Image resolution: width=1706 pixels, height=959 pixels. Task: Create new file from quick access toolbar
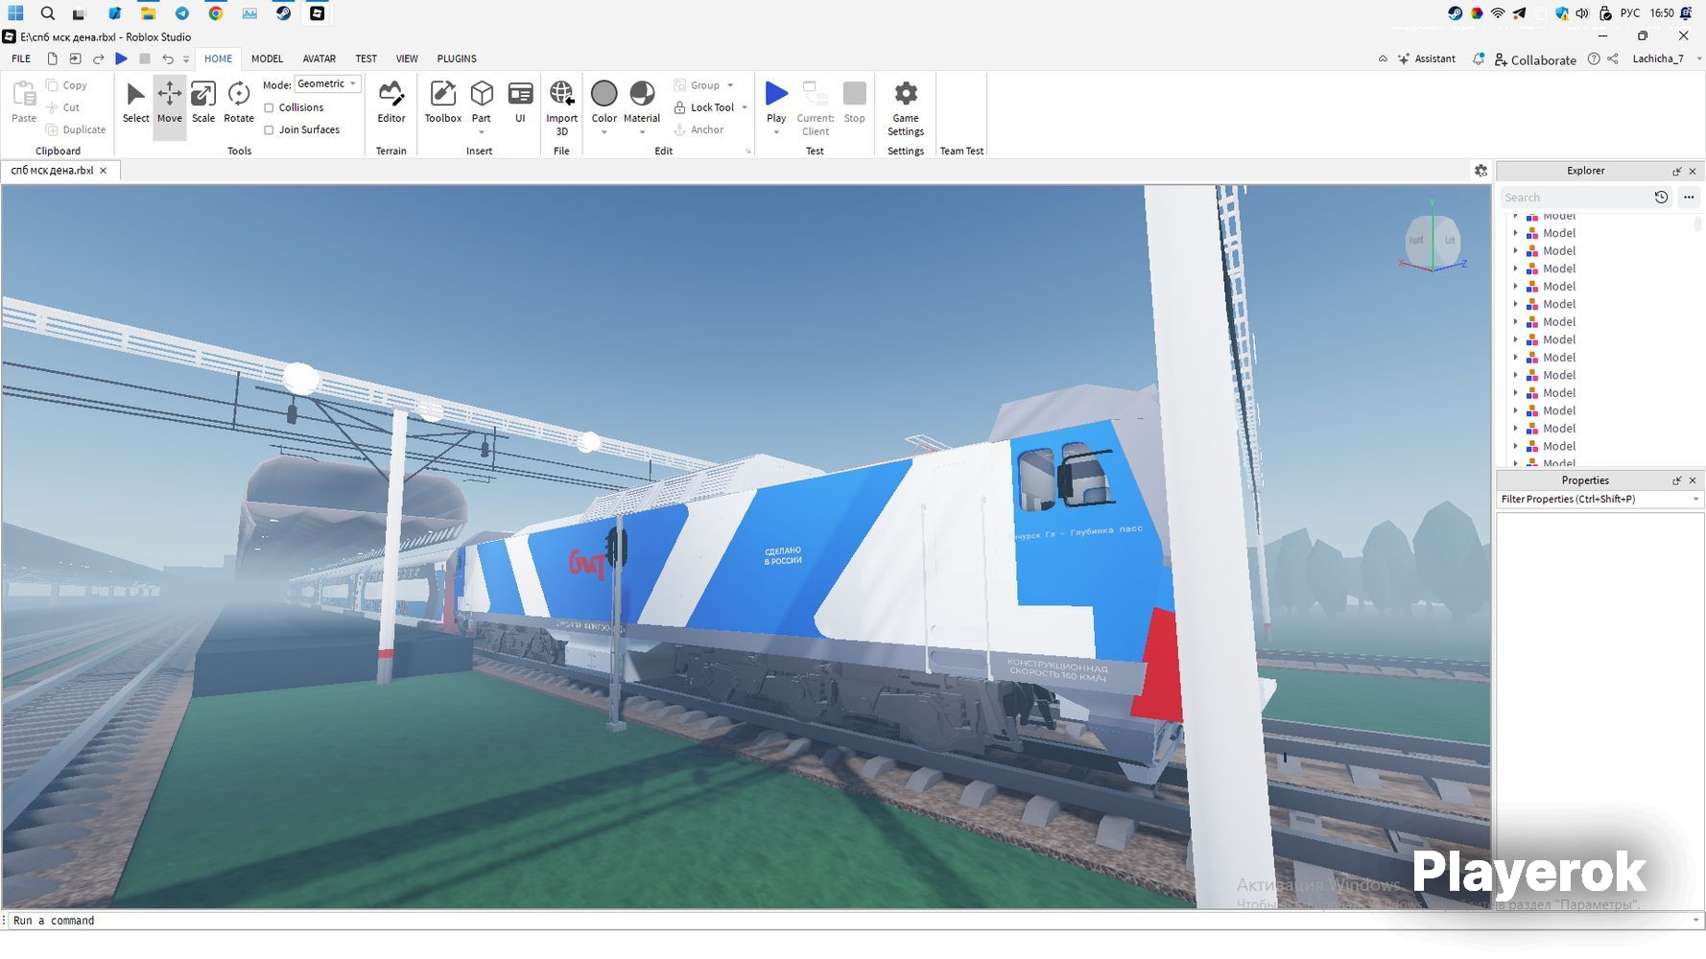click(52, 58)
